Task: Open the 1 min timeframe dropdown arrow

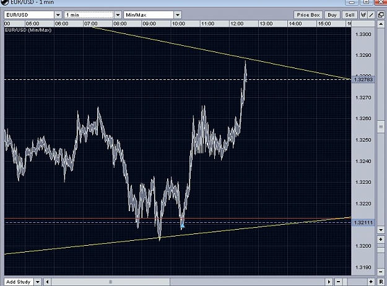Action: coord(118,15)
